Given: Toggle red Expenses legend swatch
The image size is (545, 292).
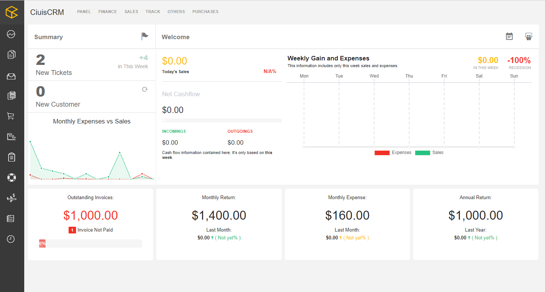Looking at the screenshot, I should [x=382, y=153].
